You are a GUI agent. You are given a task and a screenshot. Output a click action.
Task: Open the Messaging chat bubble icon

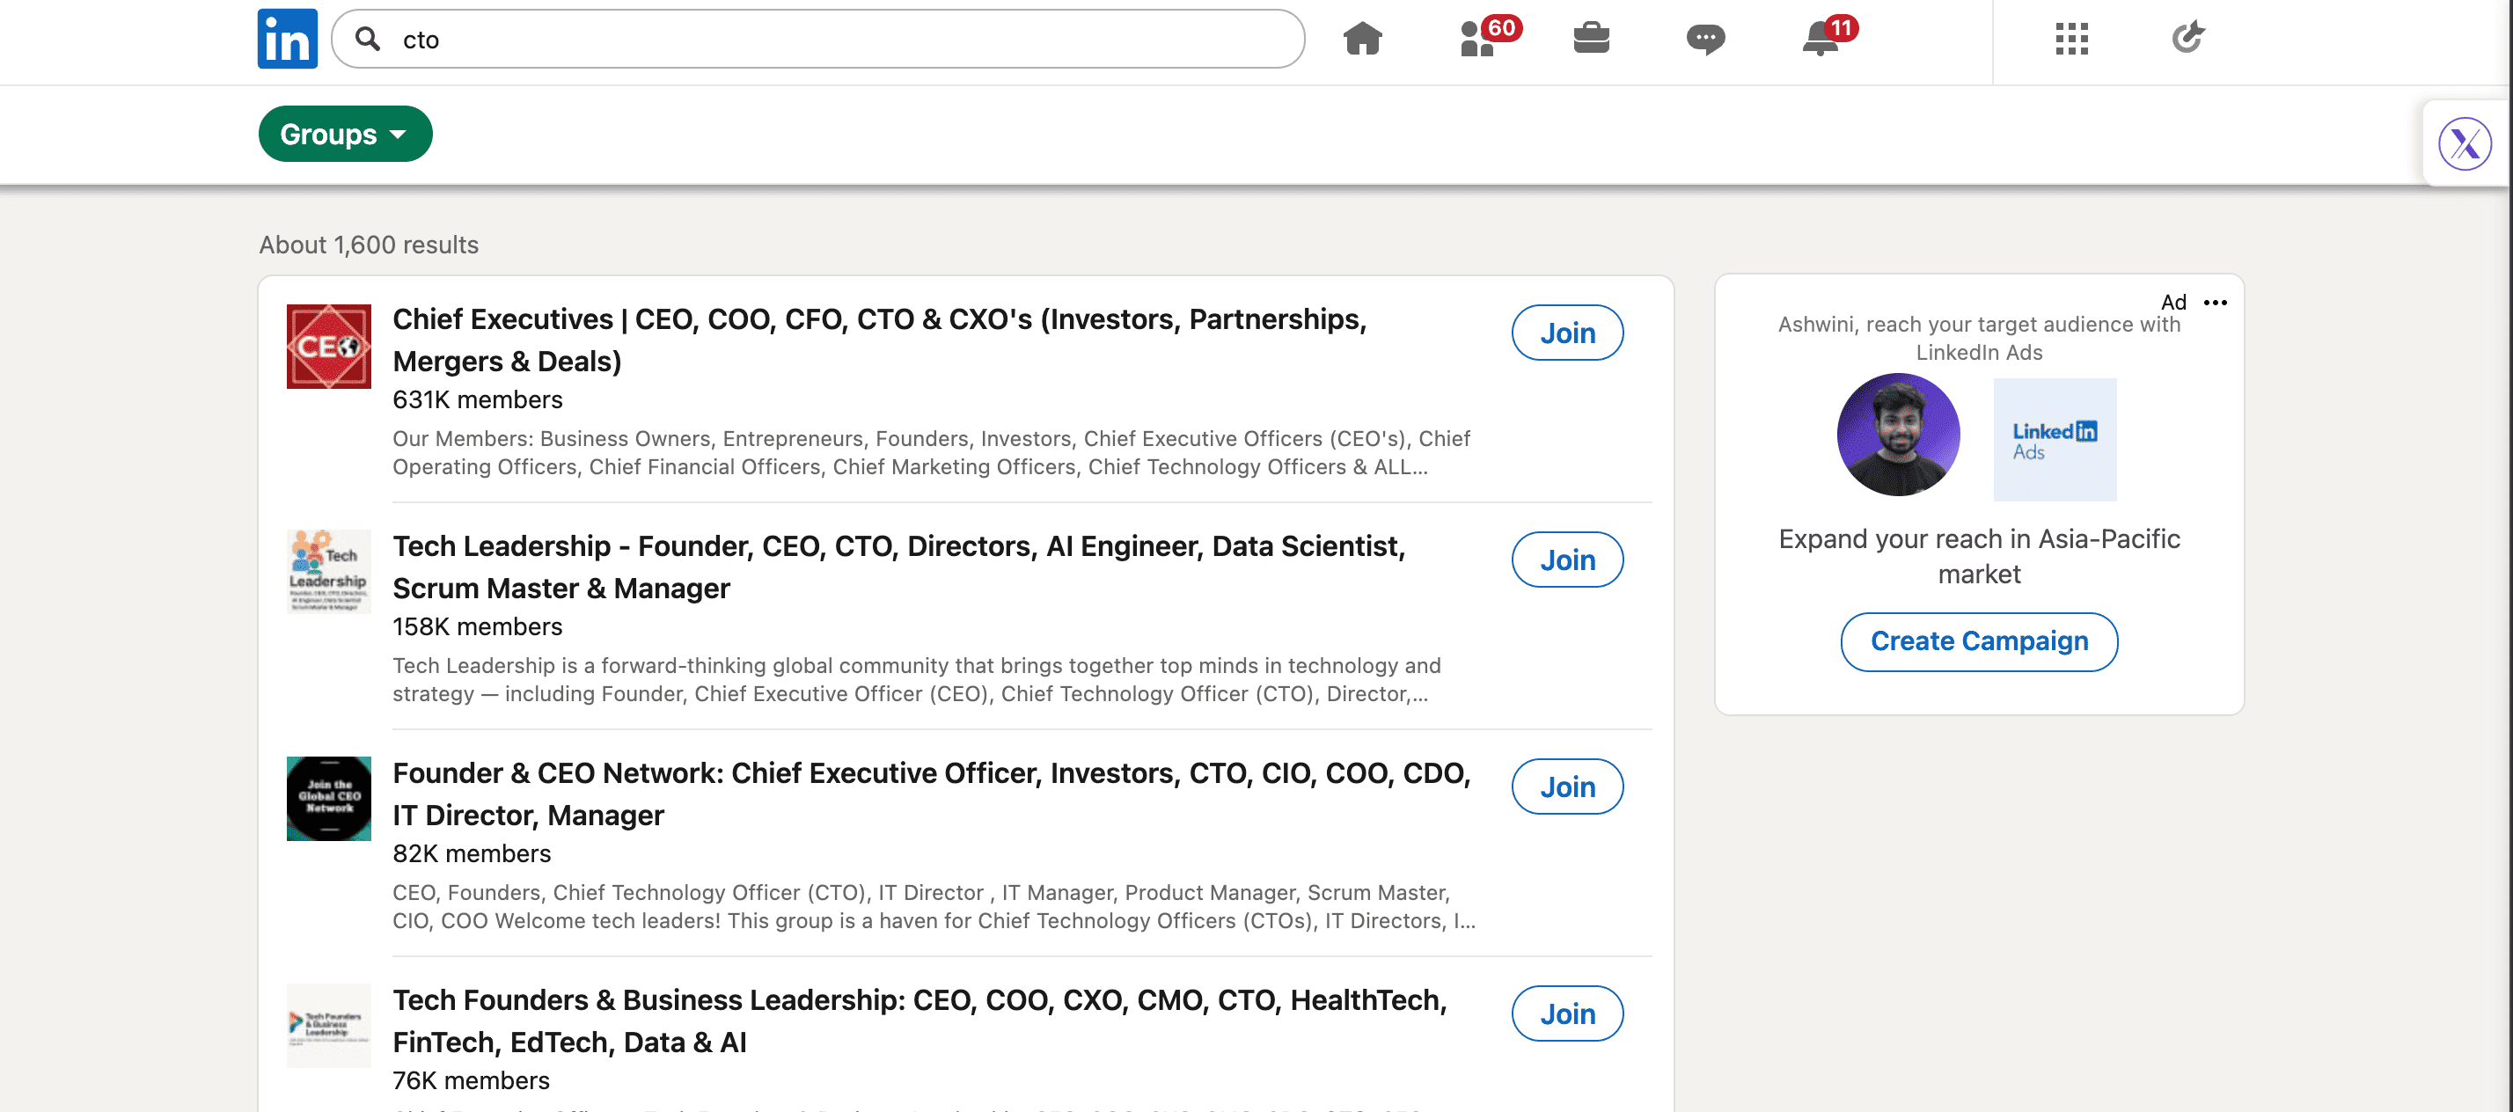pyautogui.click(x=1704, y=39)
